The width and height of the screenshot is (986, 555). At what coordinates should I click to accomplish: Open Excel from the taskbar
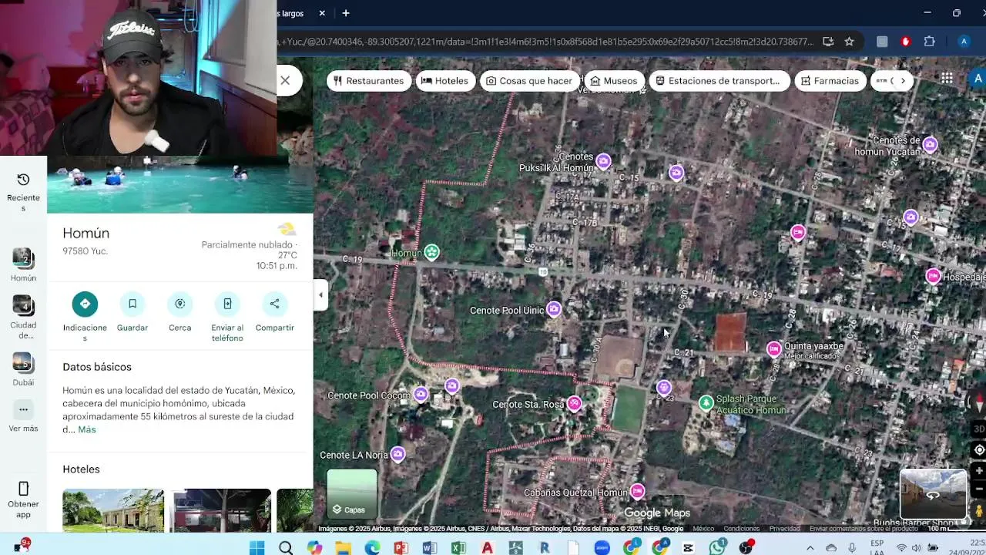click(x=458, y=548)
